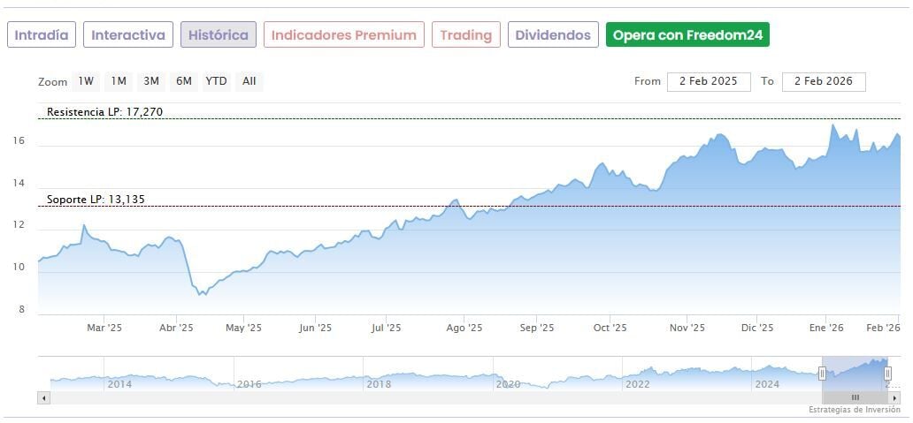The height and width of the screenshot is (423, 913).
Task: Set zoom range to 6M
Action: (x=184, y=81)
